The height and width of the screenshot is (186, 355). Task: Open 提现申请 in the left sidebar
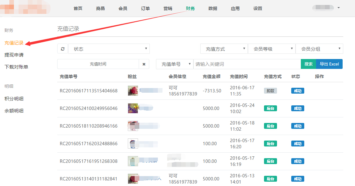(14, 55)
